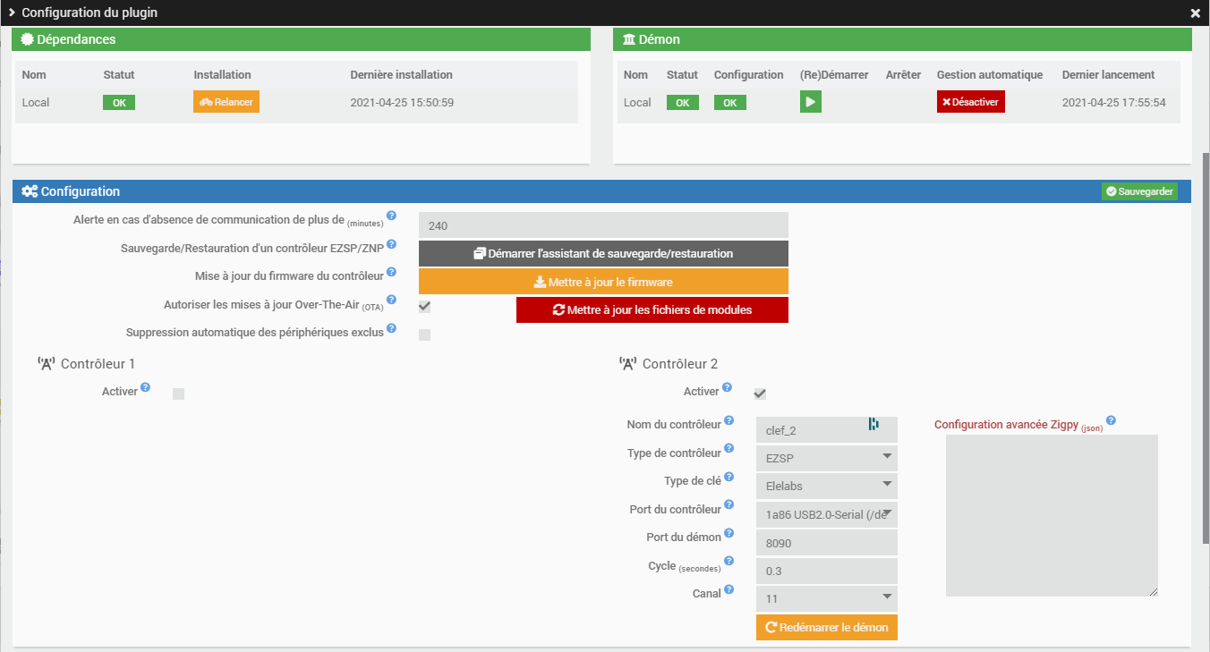Enable automatic deletion of excluded devices

[x=425, y=334]
